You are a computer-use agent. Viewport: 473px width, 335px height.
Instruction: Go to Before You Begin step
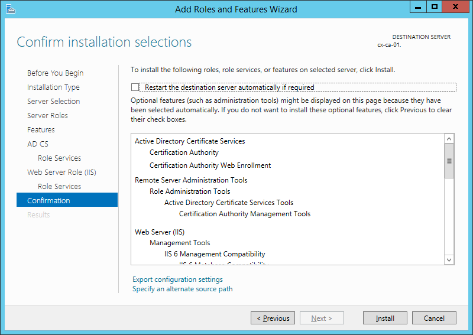pyautogui.click(x=55, y=73)
